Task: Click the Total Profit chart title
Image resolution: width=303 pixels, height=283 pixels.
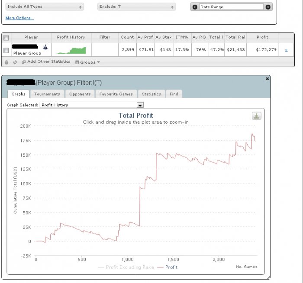Action: (135, 116)
